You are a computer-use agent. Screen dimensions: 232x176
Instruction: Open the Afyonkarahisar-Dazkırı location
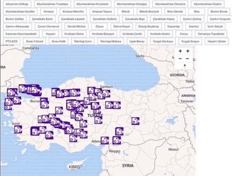(208, 4)
